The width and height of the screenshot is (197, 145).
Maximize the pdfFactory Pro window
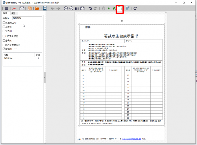click(184, 3)
